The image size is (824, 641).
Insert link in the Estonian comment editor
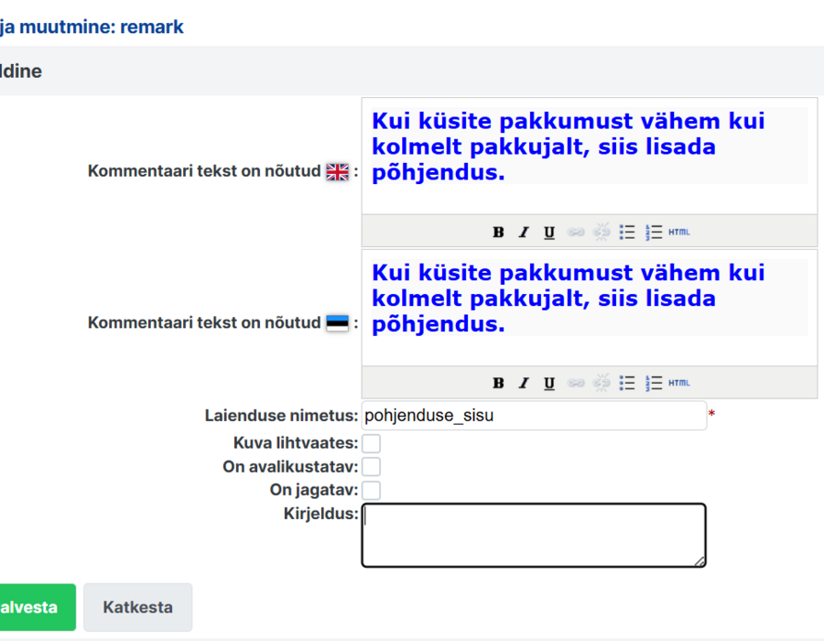tap(576, 383)
